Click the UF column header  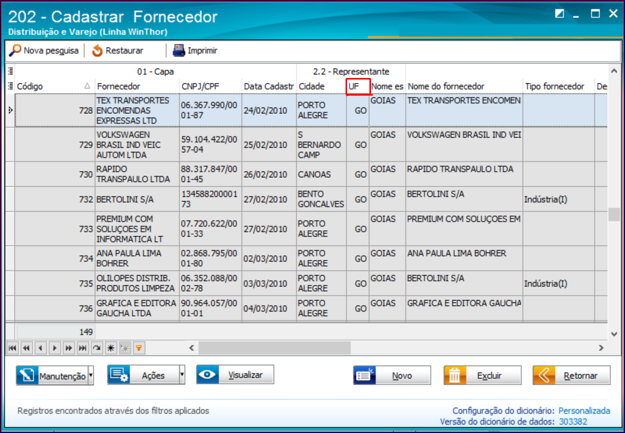358,86
